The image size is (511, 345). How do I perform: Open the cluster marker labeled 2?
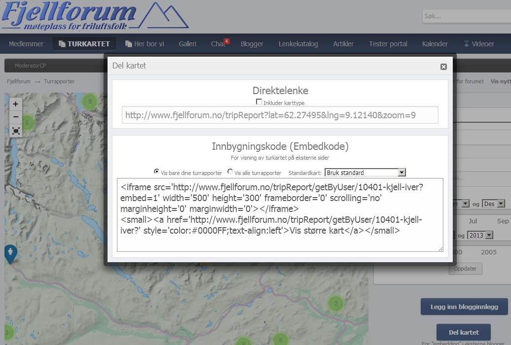tap(336, 304)
